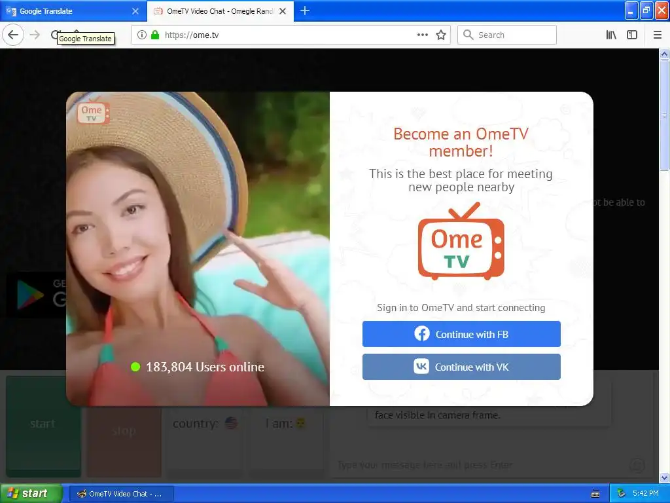This screenshot has width=670, height=503.
Task: Click Continue with FB button
Action: (461, 334)
